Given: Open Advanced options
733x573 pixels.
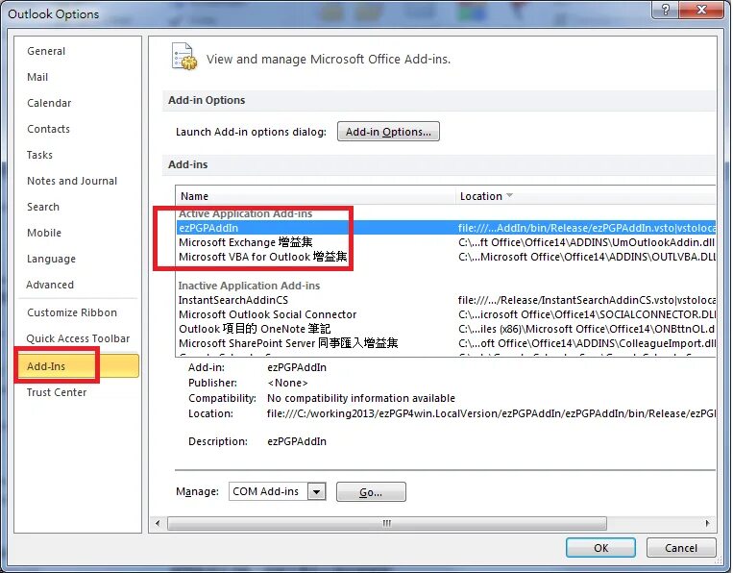Looking at the screenshot, I should click(x=50, y=285).
